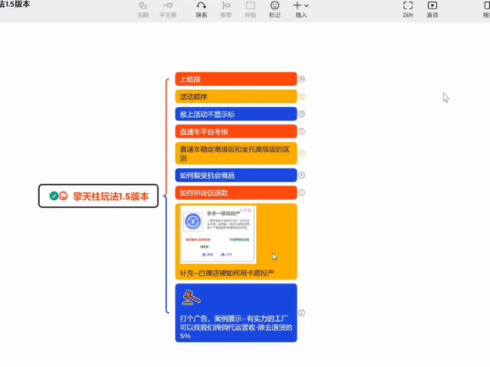The image size is (490, 367).
Task: Open the 标记 (Marker) smiley icon
Action: (275, 9)
